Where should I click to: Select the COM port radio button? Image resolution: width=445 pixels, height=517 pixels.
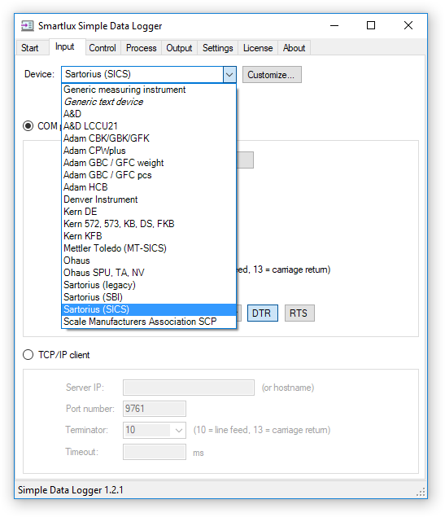pyautogui.click(x=28, y=126)
